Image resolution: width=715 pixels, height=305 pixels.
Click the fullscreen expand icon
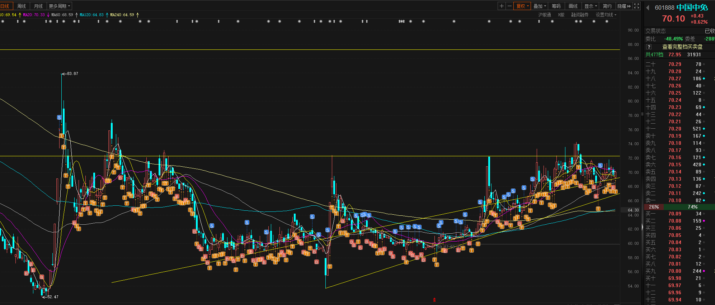pos(637,6)
